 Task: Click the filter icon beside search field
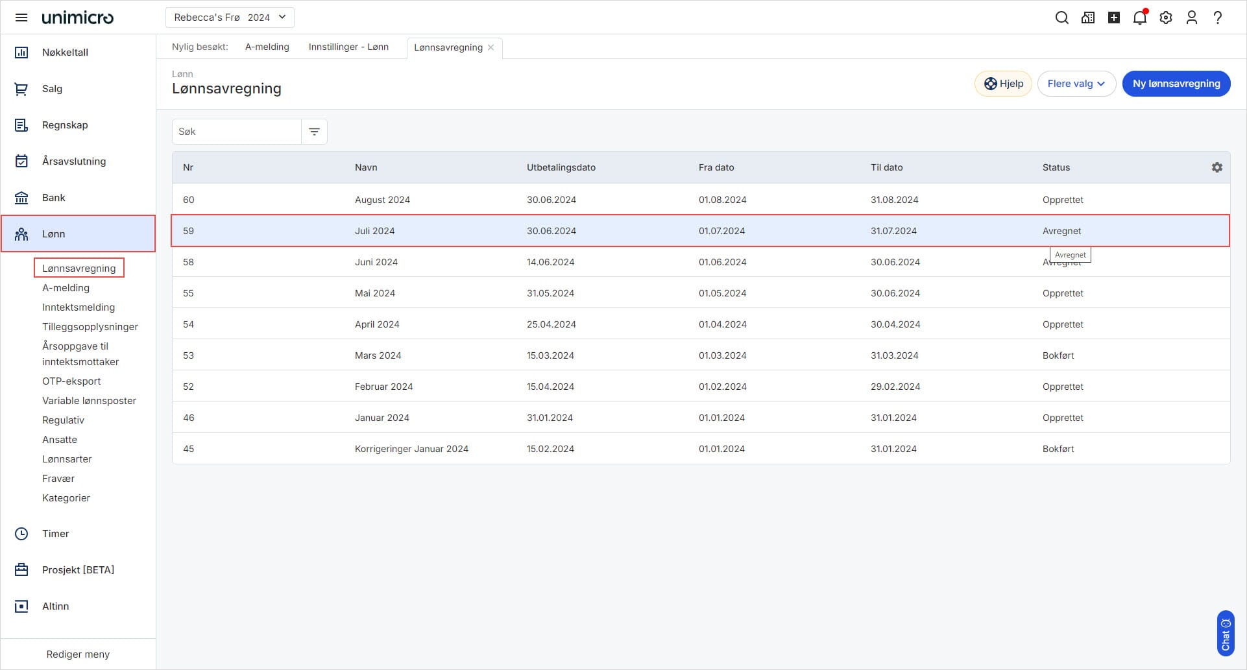[314, 132]
